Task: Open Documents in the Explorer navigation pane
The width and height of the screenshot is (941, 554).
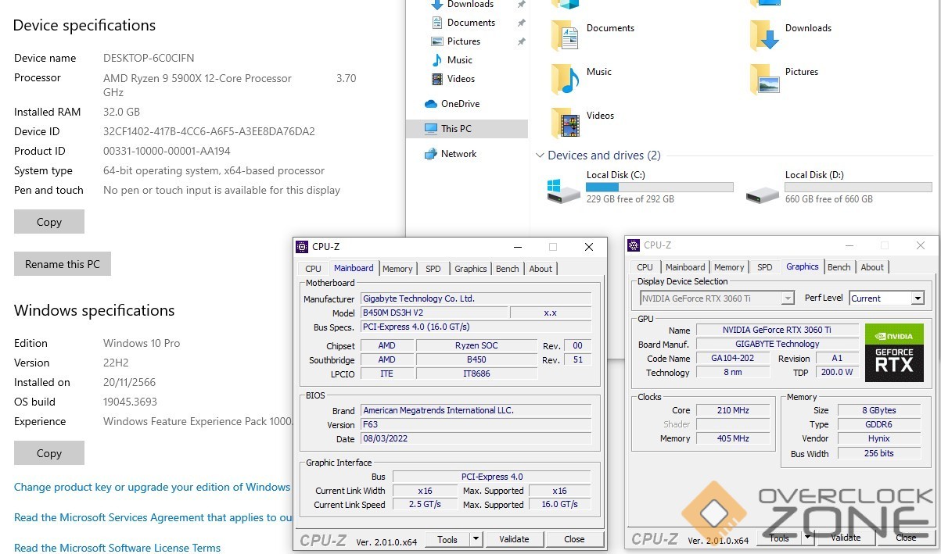Action: pyautogui.click(x=471, y=23)
